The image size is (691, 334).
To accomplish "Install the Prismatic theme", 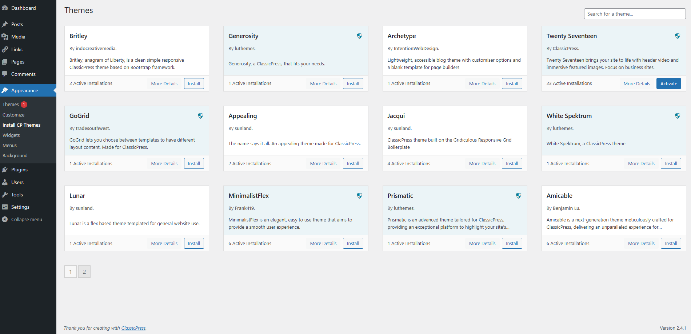I will click(x=512, y=243).
